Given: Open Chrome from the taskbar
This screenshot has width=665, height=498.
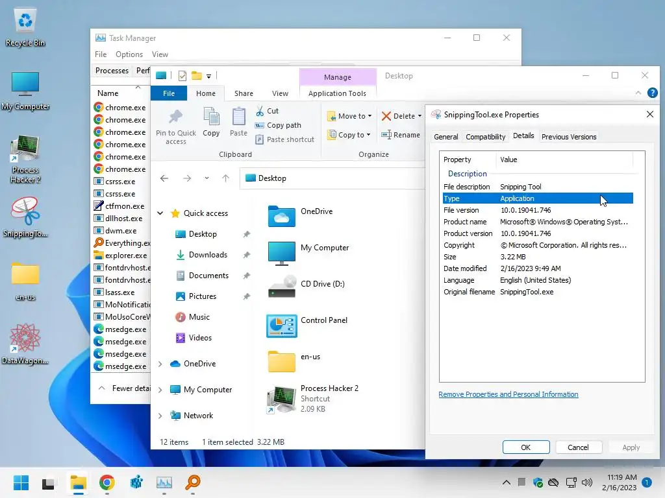Looking at the screenshot, I should pos(107,482).
